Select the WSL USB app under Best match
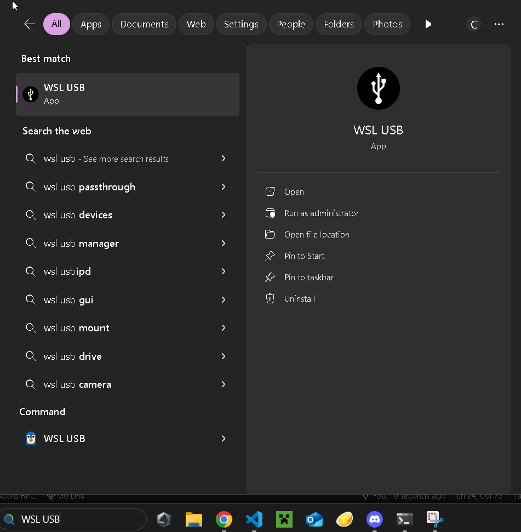Screen dimensions: 521x532 tap(128, 94)
